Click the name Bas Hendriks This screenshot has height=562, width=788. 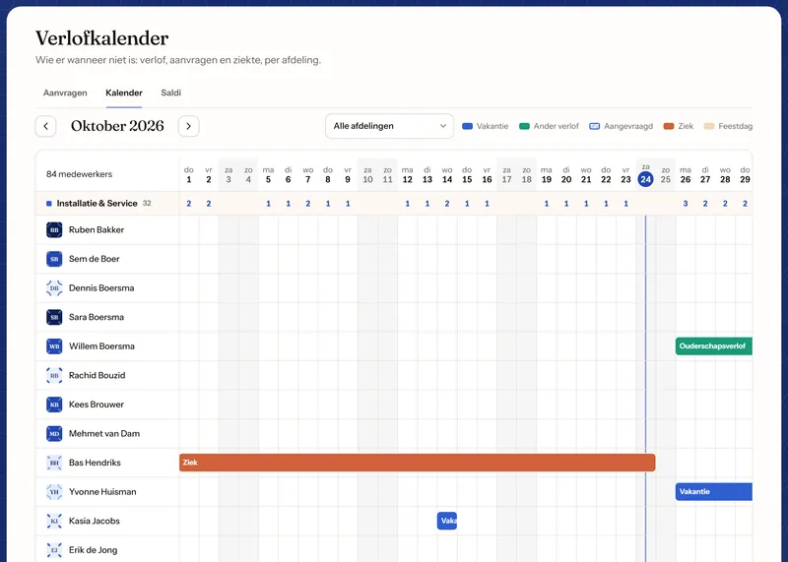95,463
